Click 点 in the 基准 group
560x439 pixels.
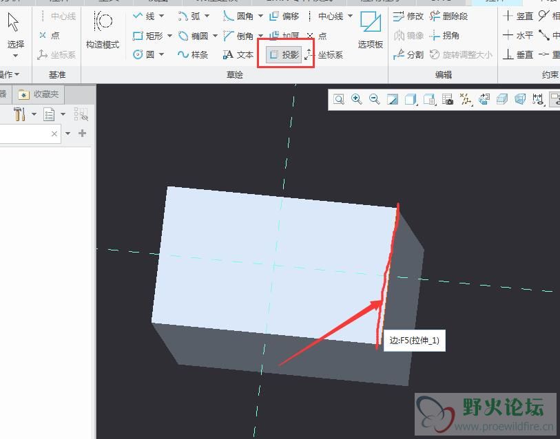(x=50, y=35)
